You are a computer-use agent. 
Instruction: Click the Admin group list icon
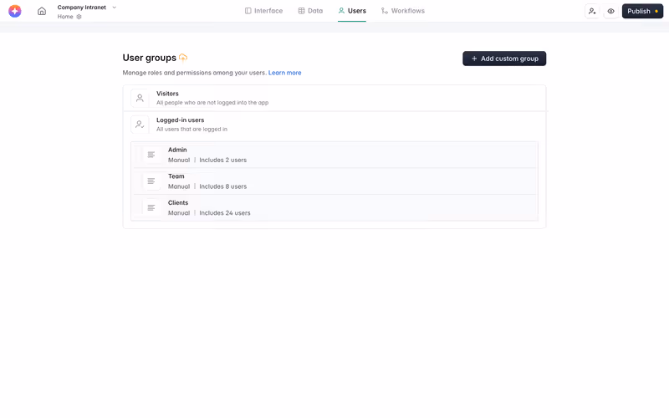pyautogui.click(x=151, y=155)
